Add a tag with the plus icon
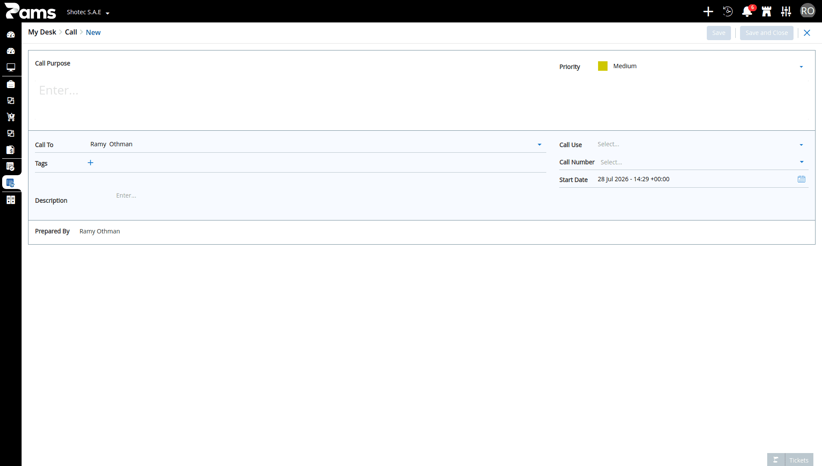 pos(90,163)
